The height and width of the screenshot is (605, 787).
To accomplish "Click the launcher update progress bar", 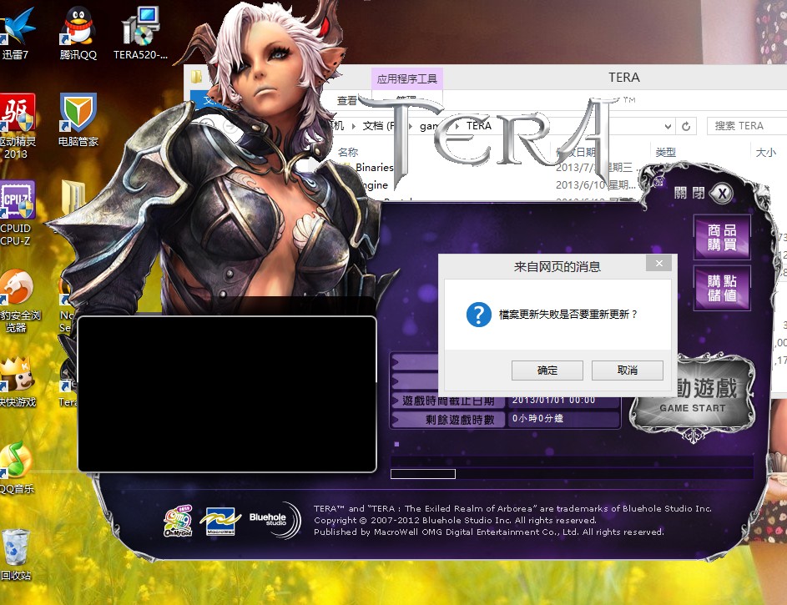I will pos(572,473).
